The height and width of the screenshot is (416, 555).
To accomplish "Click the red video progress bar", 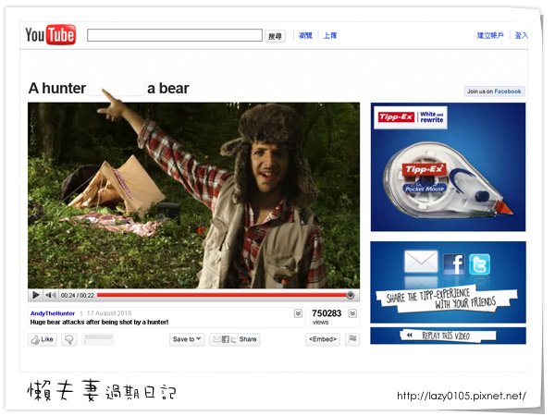I will coord(223,295).
